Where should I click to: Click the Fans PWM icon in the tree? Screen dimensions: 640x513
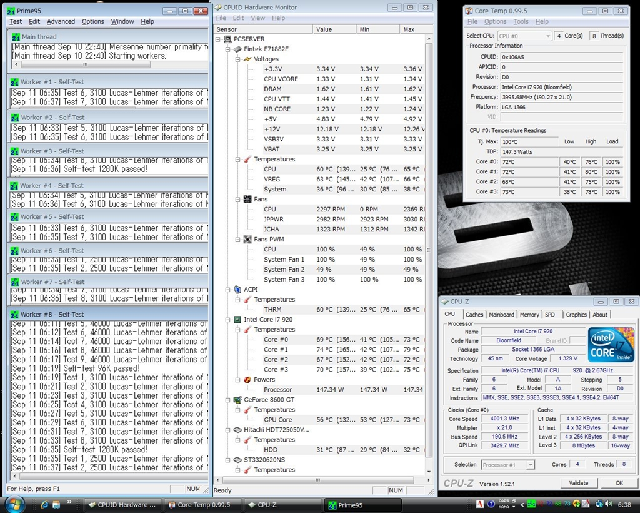click(x=247, y=240)
